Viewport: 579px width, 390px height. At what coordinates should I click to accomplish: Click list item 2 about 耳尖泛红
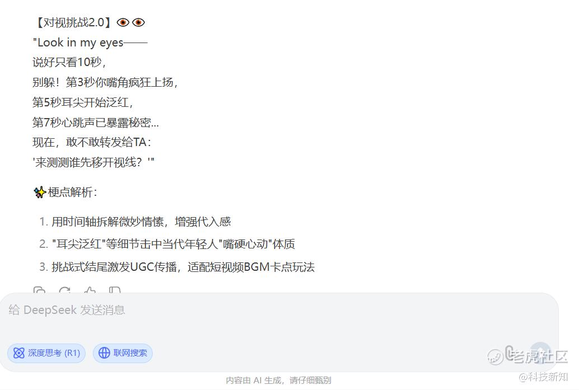pyautogui.click(x=167, y=244)
